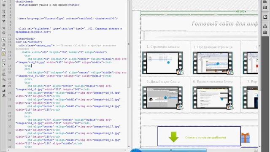Click the Indent Code icon
This screenshot has width=270, height=152.
click(x=4, y=86)
